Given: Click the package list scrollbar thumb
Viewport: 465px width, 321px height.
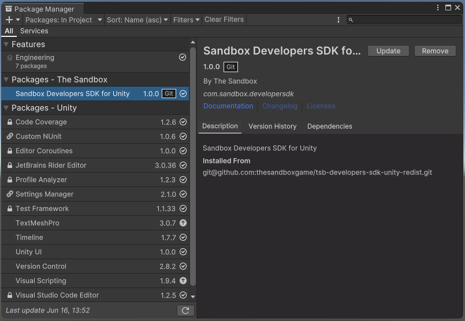Looking at the screenshot, I should point(193,166).
